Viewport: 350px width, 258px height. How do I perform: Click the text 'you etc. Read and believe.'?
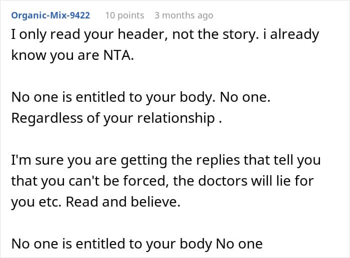[x=96, y=202]
